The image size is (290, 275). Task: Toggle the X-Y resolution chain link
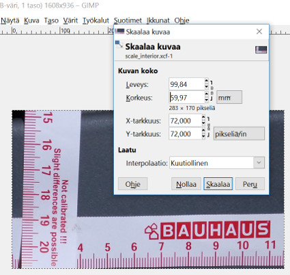pos(208,127)
